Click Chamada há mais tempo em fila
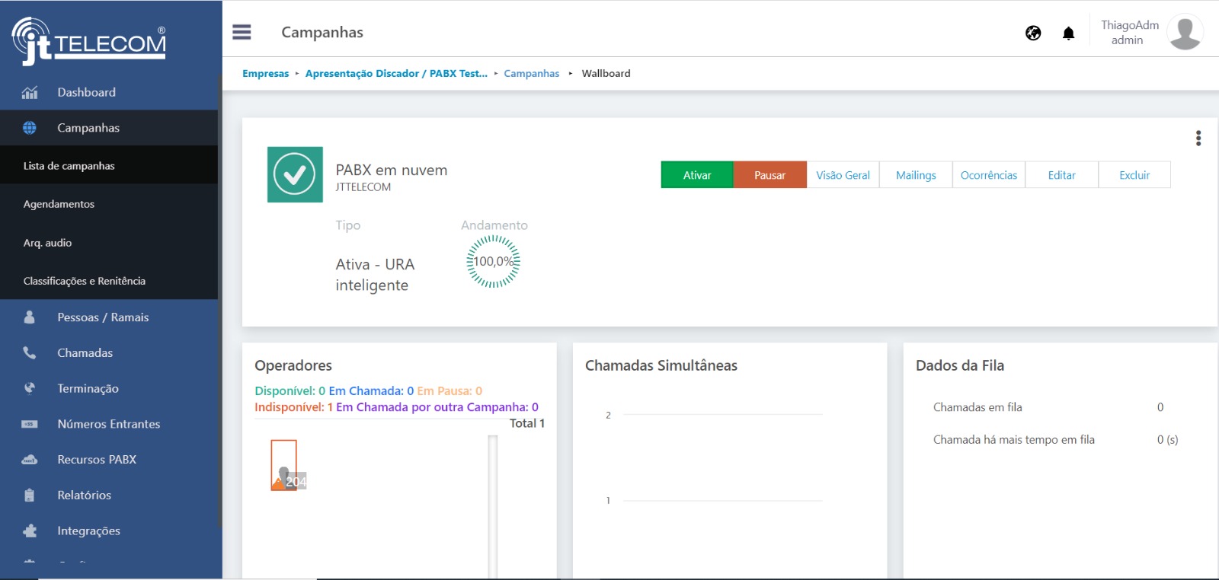The width and height of the screenshot is (1219, 580). pyautogui.click(x=1056, y=439)
